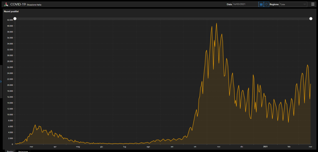
Task: Click the Data label
Action: 229,4
